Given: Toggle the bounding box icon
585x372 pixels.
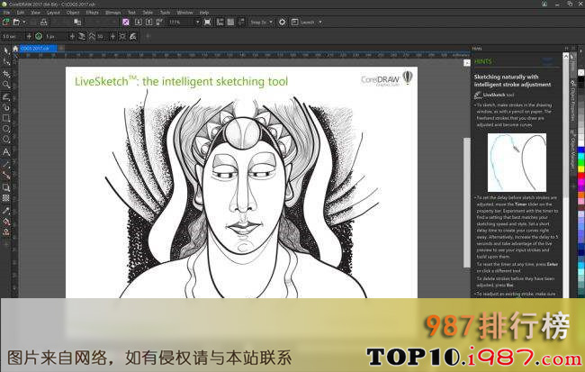Looking at the screenshot, I should click(122, 36).
